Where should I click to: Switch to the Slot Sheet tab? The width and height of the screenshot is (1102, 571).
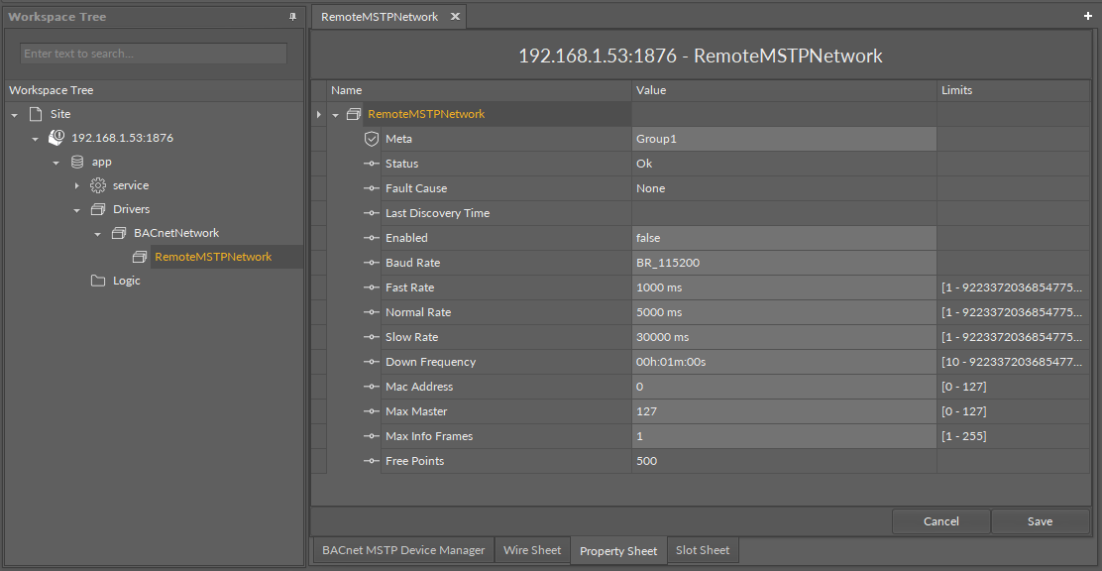pos(702,550)
